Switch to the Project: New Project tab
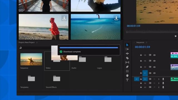 (27, 42)
